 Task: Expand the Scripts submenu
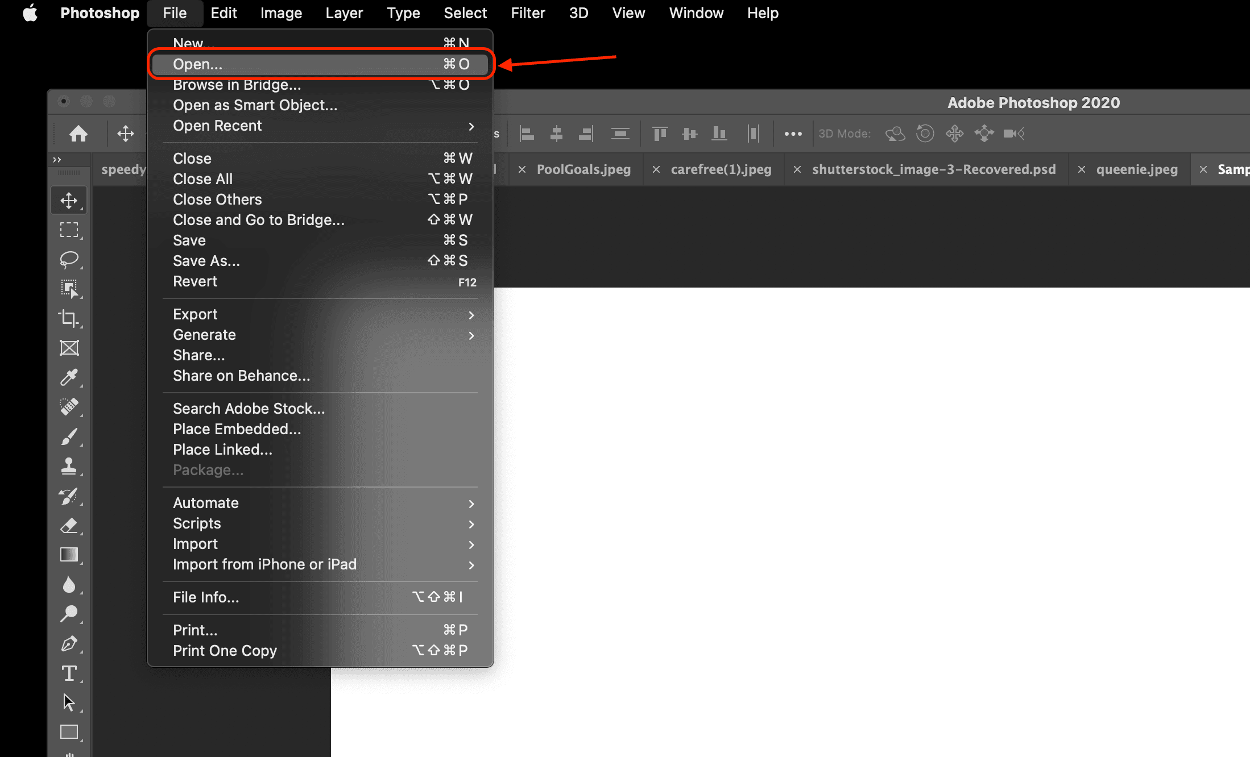point(320,523)
